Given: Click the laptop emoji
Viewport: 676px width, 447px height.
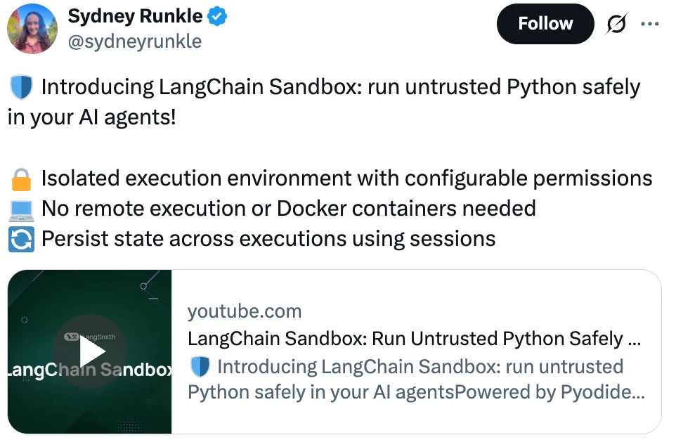Looking at the screenshot, I should pos(21,210).
